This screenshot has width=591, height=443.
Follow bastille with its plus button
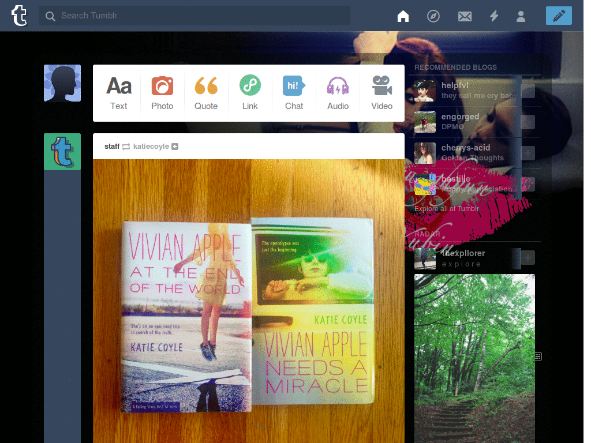click(x=528, y=185)
